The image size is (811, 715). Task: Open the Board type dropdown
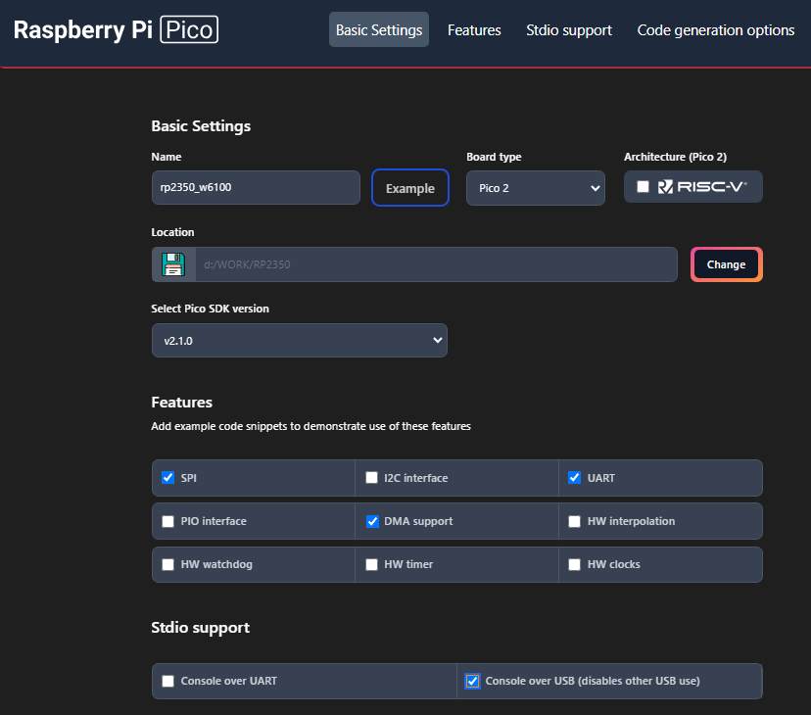(x=536, y=188)
